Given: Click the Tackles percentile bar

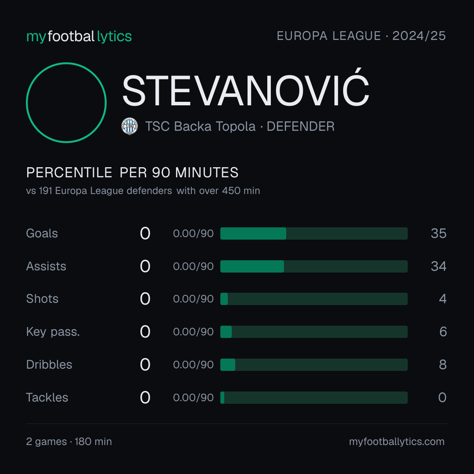Looking at the screenshot, I should click(x=314, y=398).
